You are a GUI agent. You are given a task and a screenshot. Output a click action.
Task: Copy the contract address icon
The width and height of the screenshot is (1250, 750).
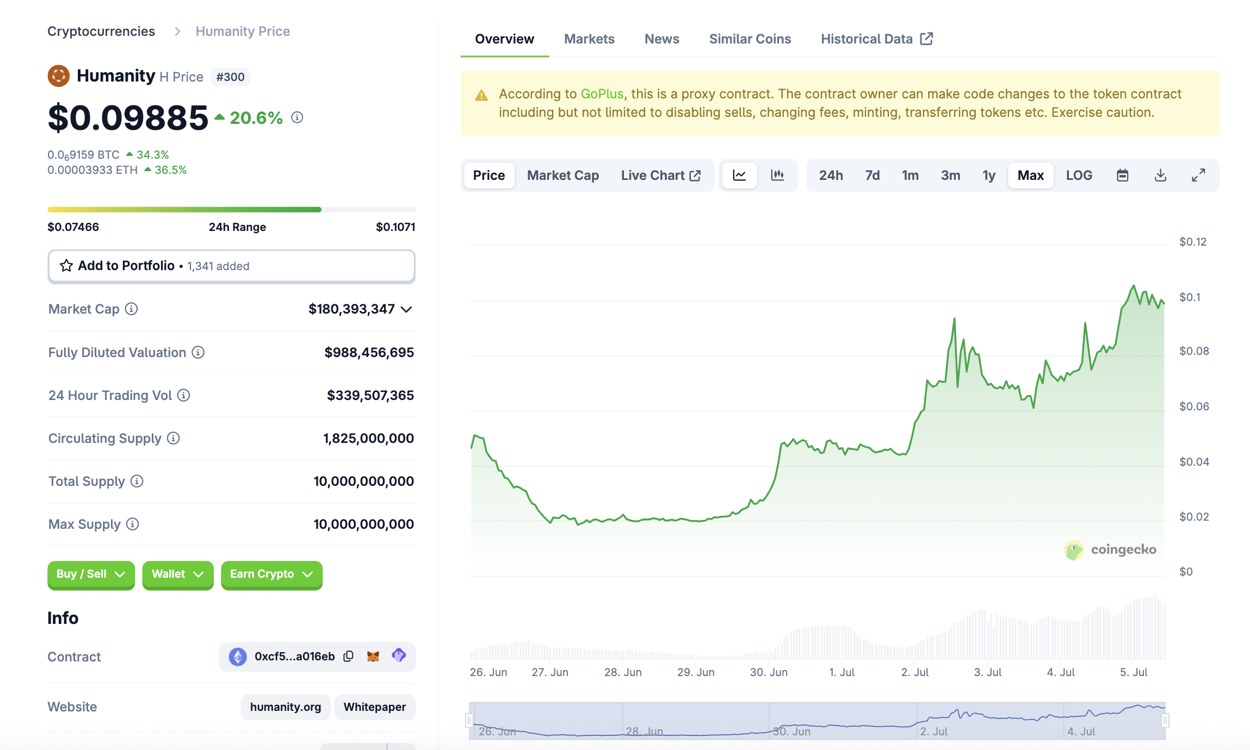(349, 656)
